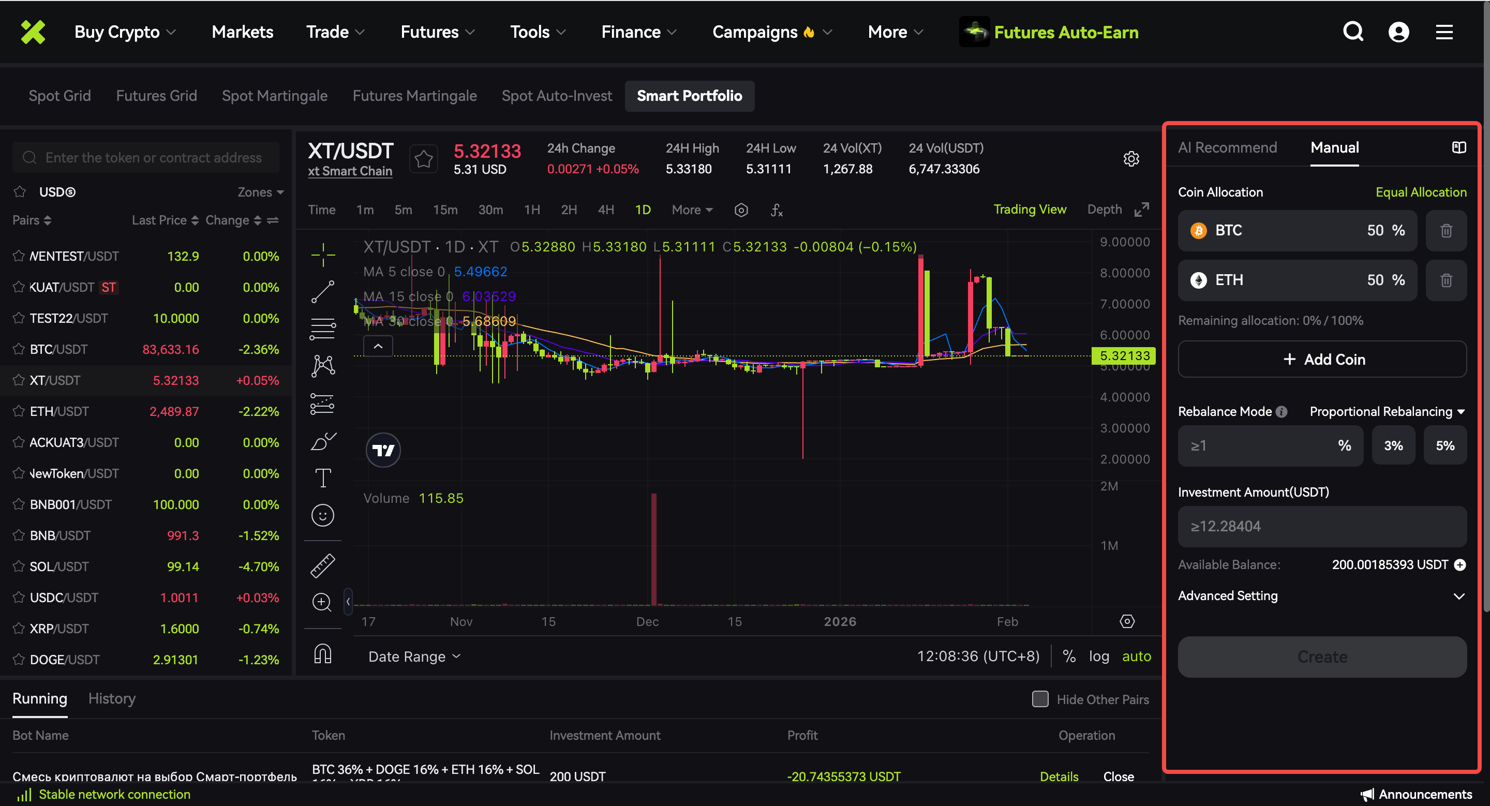The width and height of the screenshot is (1490, 806).
Task: Select the forecasting and measurement tool
Action: click(x=323, y=404)
